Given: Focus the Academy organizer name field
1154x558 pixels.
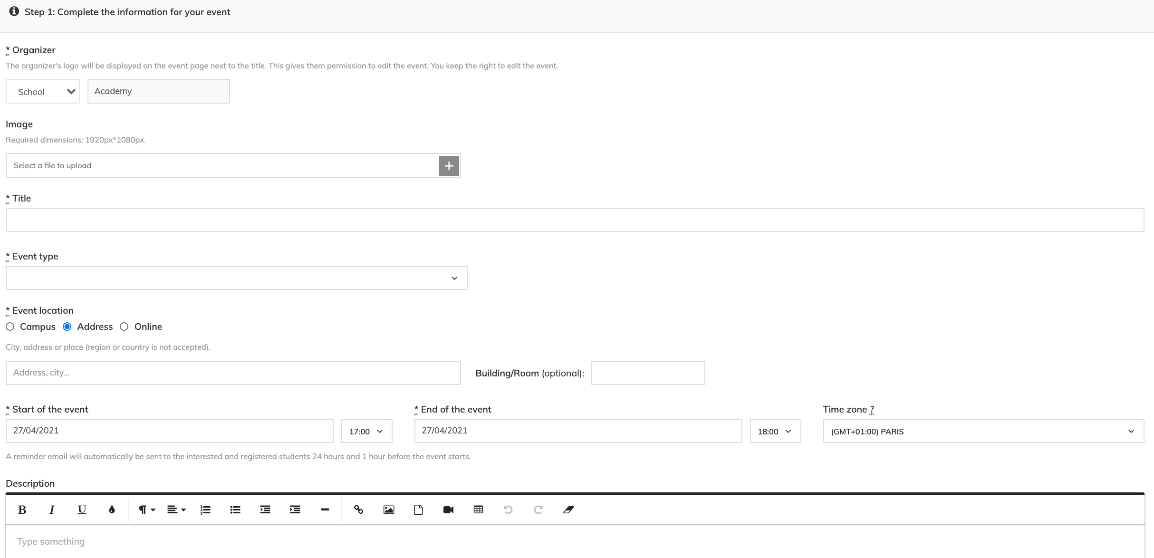Looking at the screenshot, I should click(158, 91).
